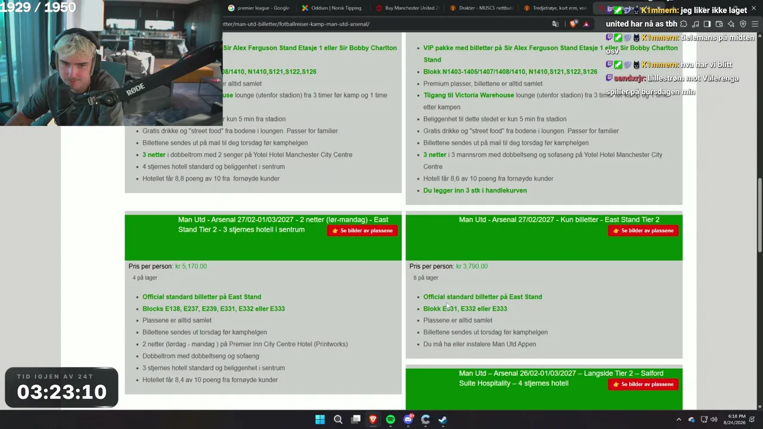
Task: Click the volume speaker tray icon
Action: [x=714, y=419]
